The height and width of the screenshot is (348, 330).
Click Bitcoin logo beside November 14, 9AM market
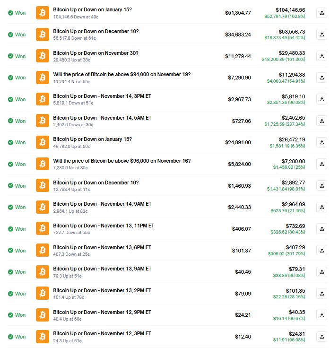[43, 207]
